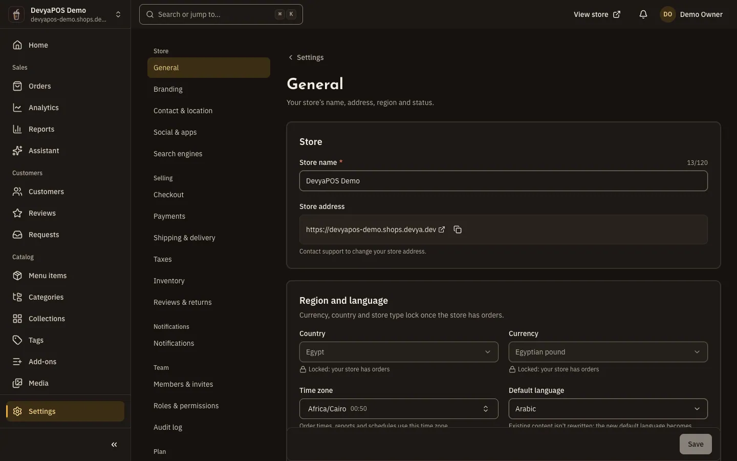Open Payments settings
Screen dimensions: 737x461
209,216
